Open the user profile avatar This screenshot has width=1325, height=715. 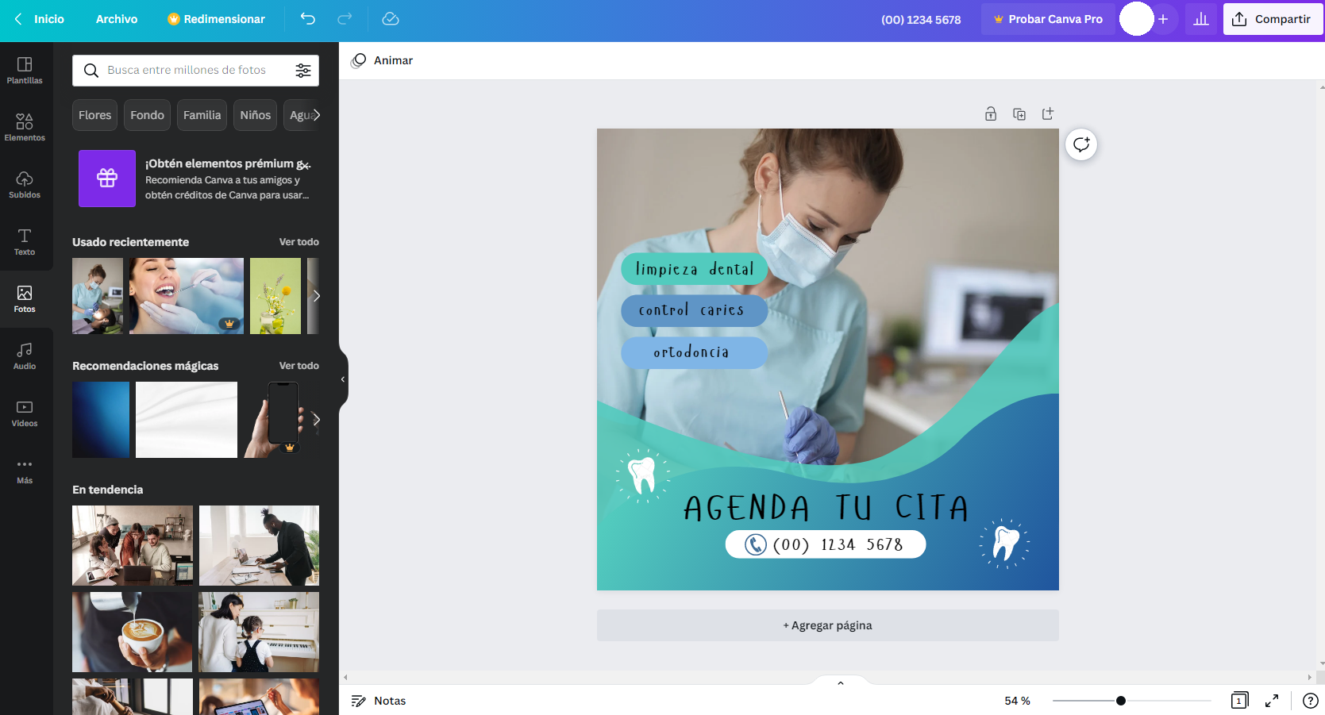tap(1136, 19)
